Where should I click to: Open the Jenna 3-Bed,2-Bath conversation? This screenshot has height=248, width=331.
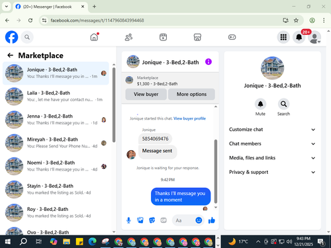point(56,120)
